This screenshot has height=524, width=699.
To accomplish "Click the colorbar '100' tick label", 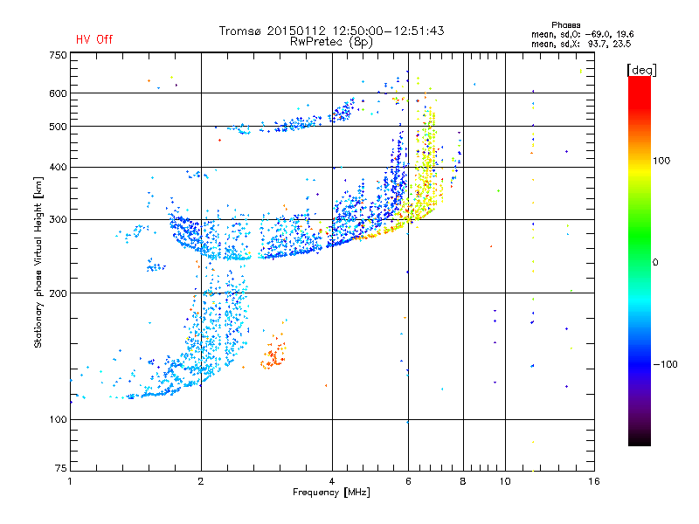I will coord(661,161).
